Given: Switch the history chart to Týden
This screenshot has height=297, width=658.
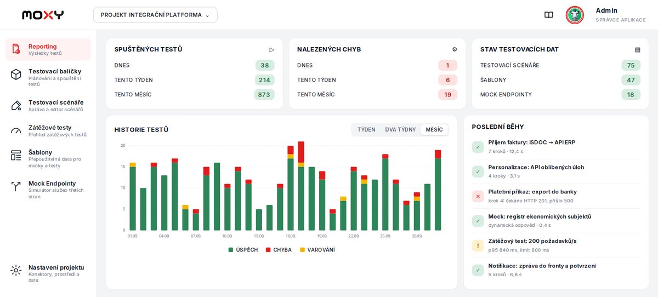Looking at the screenshot, I should click(x=366, y=130).
